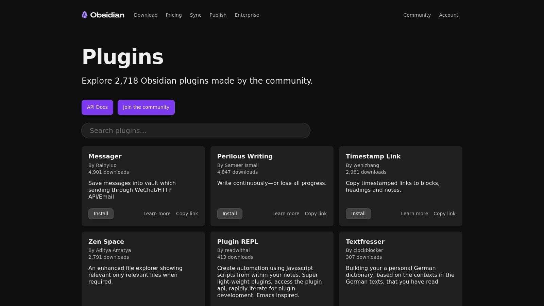Learn more about Timestamp Link
The width and height of the screenshot is (544, 306).
(x=414, y=214)
